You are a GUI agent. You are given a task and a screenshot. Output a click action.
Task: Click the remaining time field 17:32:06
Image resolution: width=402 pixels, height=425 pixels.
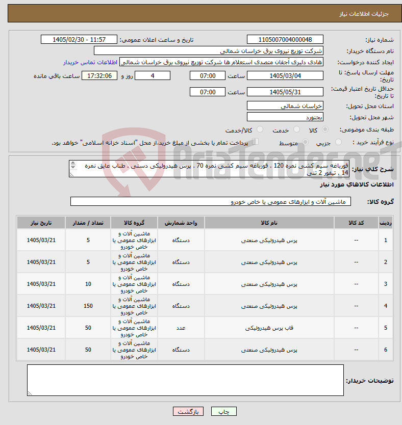click(99, 76)
